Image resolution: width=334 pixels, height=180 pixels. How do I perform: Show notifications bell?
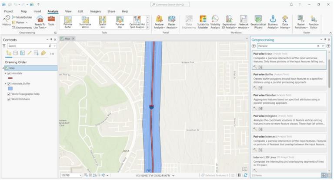291,4
